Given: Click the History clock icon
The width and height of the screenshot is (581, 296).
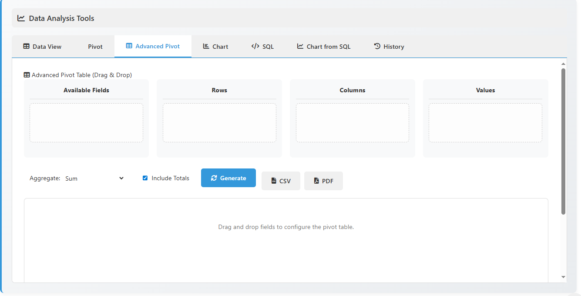Looking at the screenshot, I should (377, 47).
